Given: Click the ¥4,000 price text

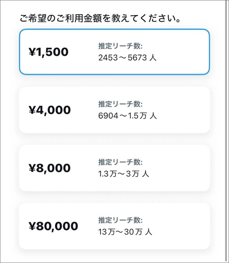Looking at the screenshot, I should (x=50, y=110).
